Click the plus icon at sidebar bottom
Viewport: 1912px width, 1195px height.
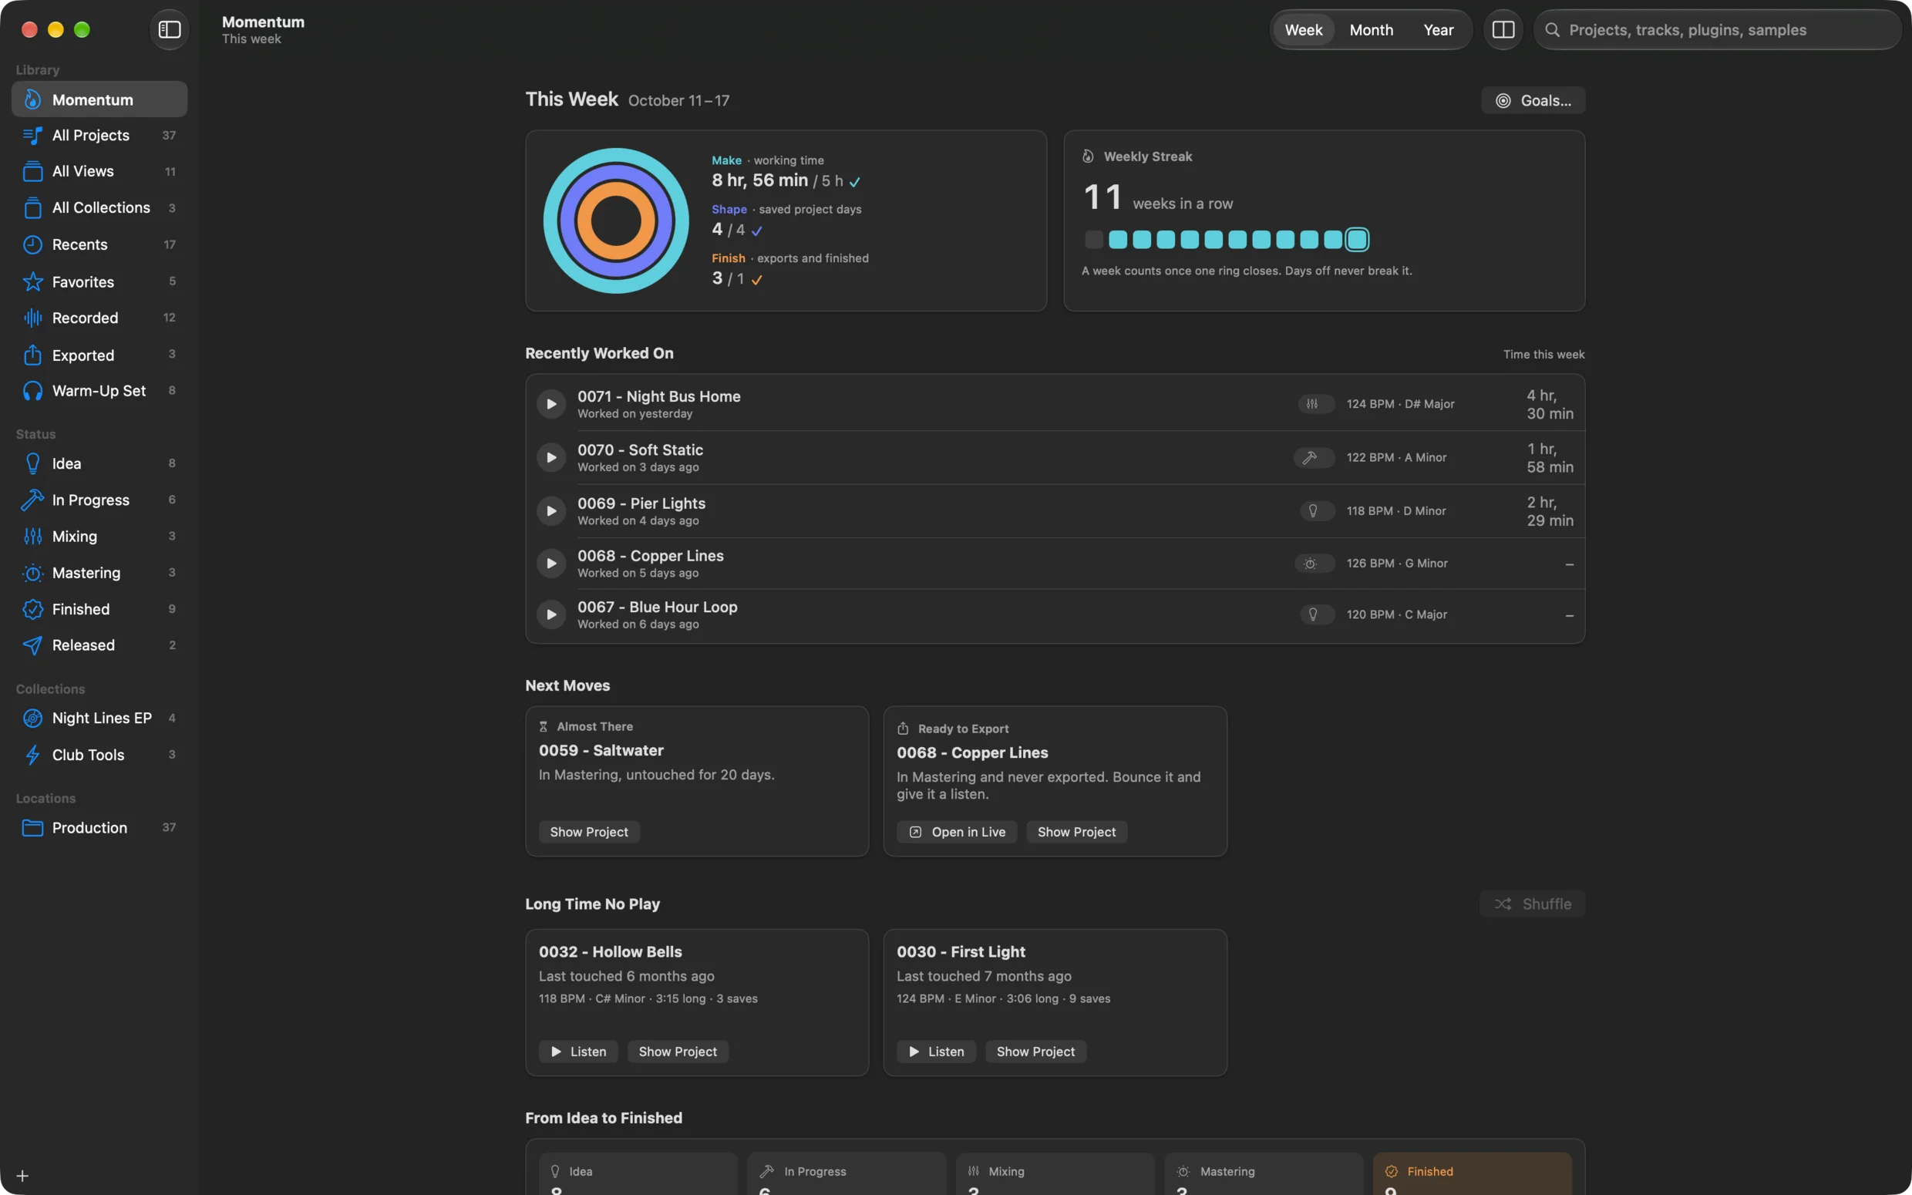click(22, 1176)
